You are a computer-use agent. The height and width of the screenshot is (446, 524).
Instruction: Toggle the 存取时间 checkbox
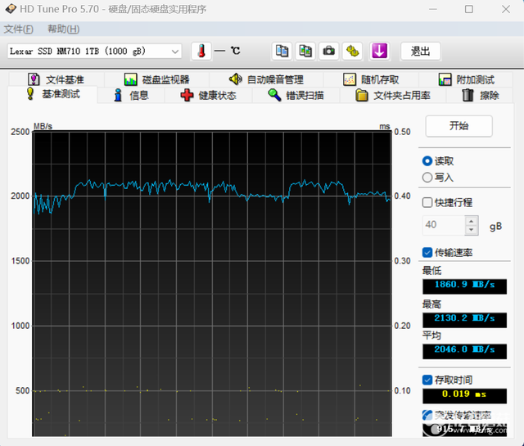(427, 380)
